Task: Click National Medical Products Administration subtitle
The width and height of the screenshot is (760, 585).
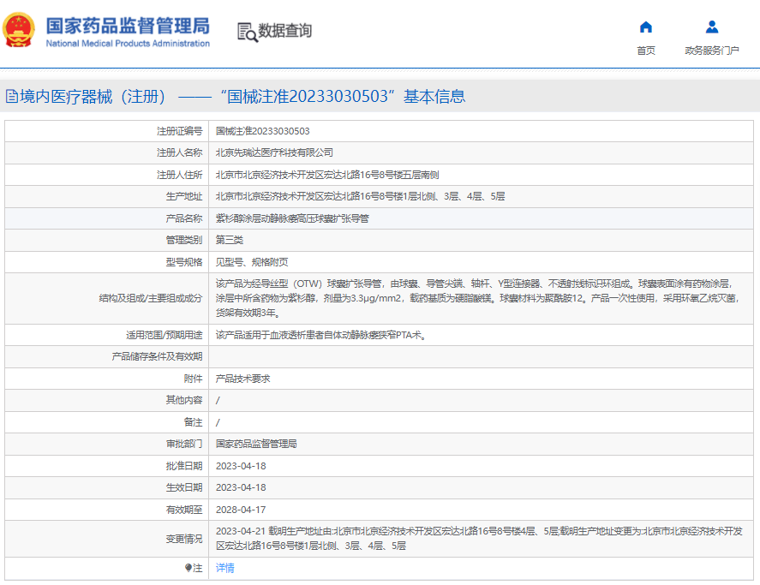Action: coord(128,44)
